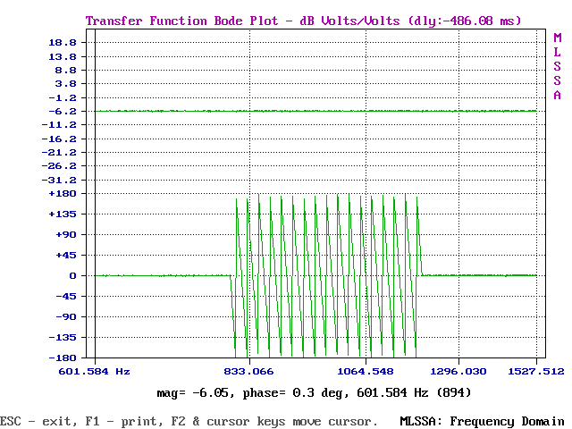Image resolution: width=572 pixels, height=429 pixels.
Task: Click the +180 phase axis label
Action: 63,194
